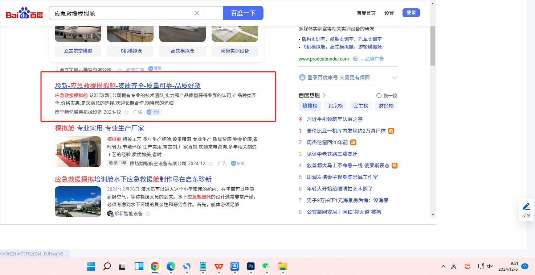
Task: Expand the 百度热搜 arrow
Action: point(324,95)
